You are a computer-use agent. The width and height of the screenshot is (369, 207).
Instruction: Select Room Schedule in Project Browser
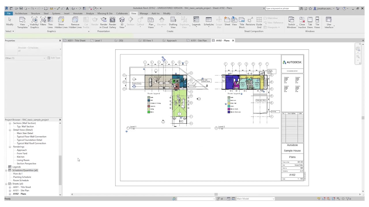[21, 180]
